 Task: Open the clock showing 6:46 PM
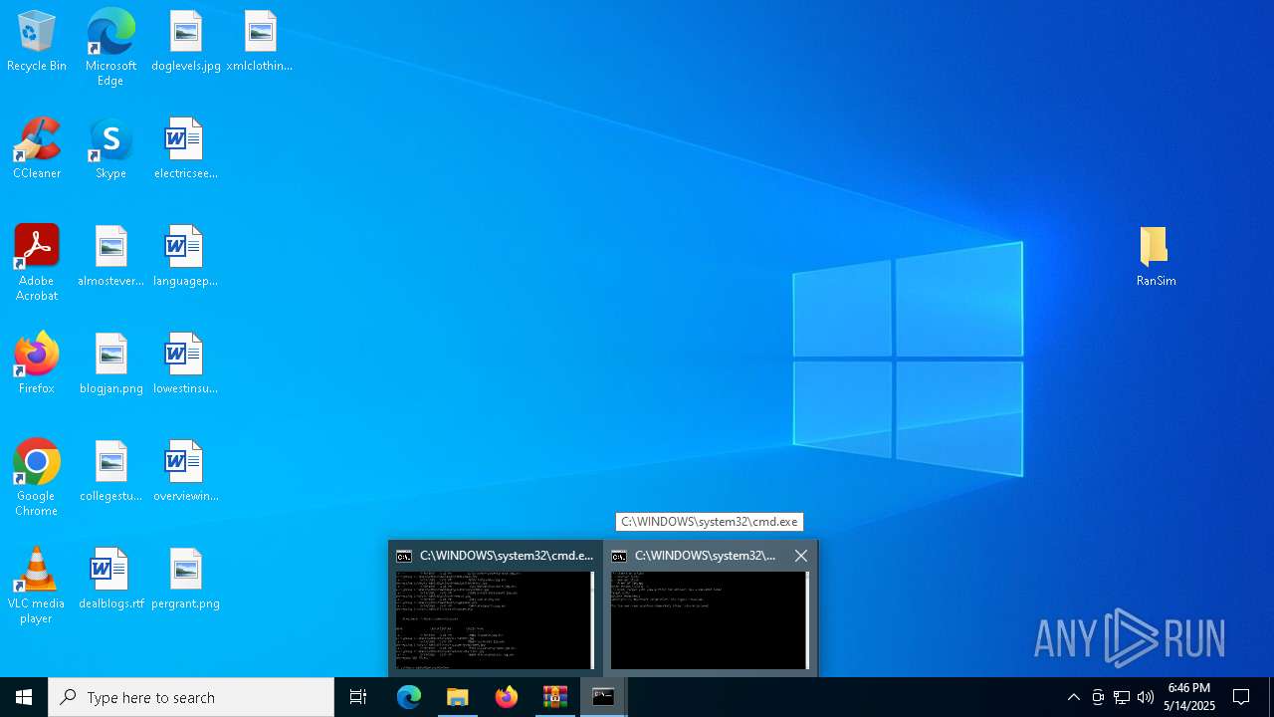pos(1189,697)
